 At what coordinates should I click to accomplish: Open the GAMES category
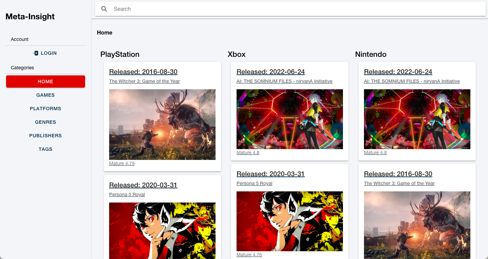coord(45,95)
